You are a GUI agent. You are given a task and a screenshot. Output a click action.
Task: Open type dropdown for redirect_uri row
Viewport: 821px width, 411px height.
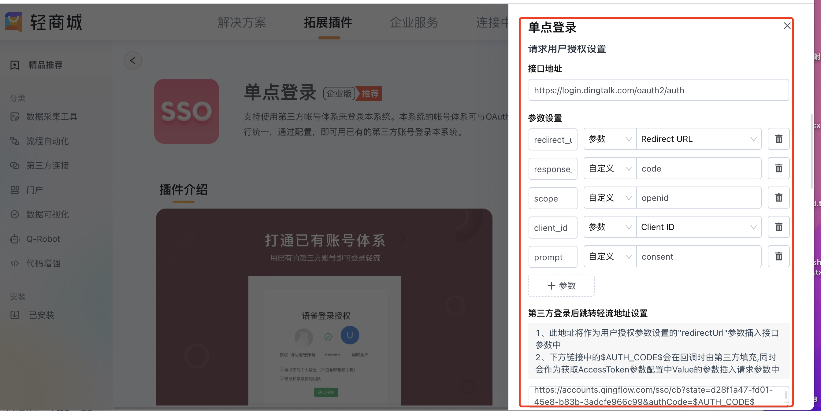coord(610,139)
